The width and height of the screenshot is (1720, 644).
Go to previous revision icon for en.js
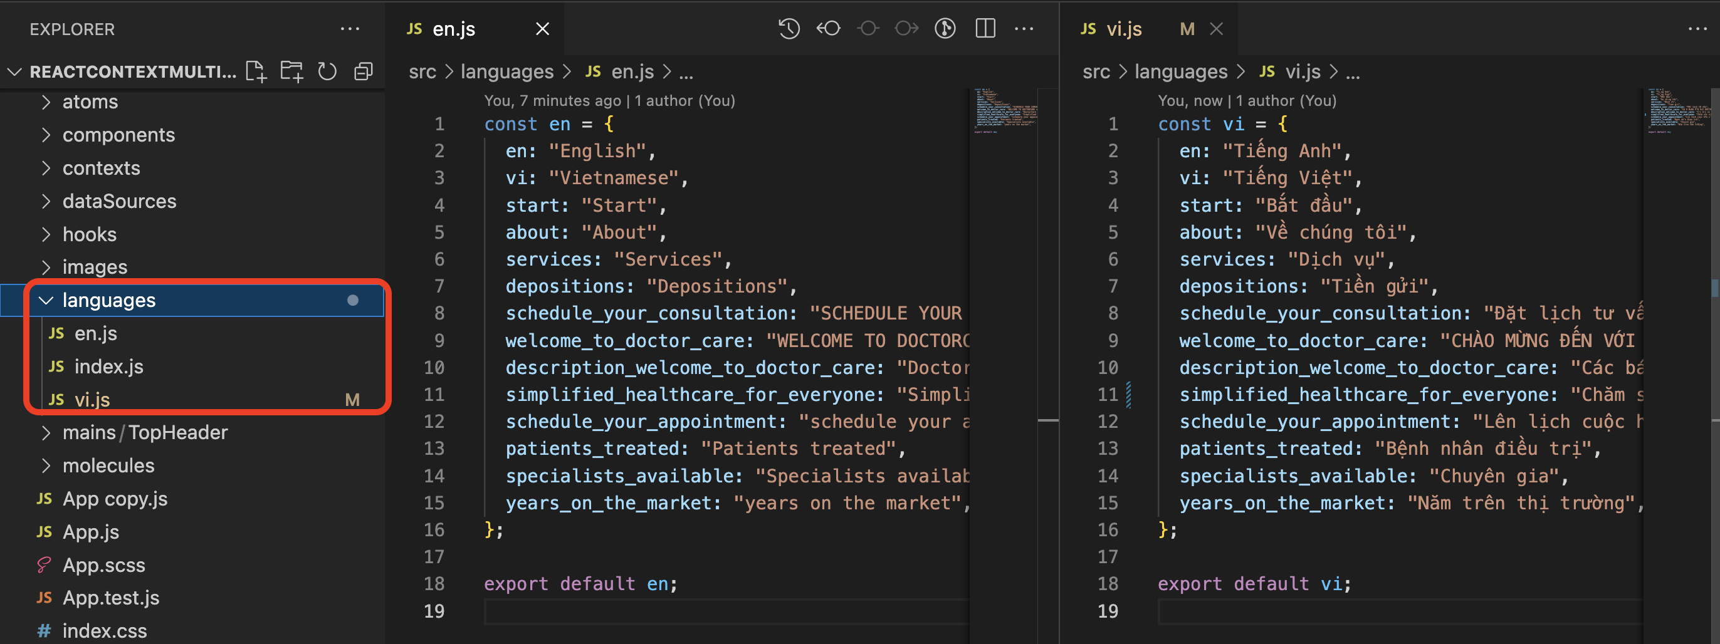pyautogui.click(x=829, y=29)
